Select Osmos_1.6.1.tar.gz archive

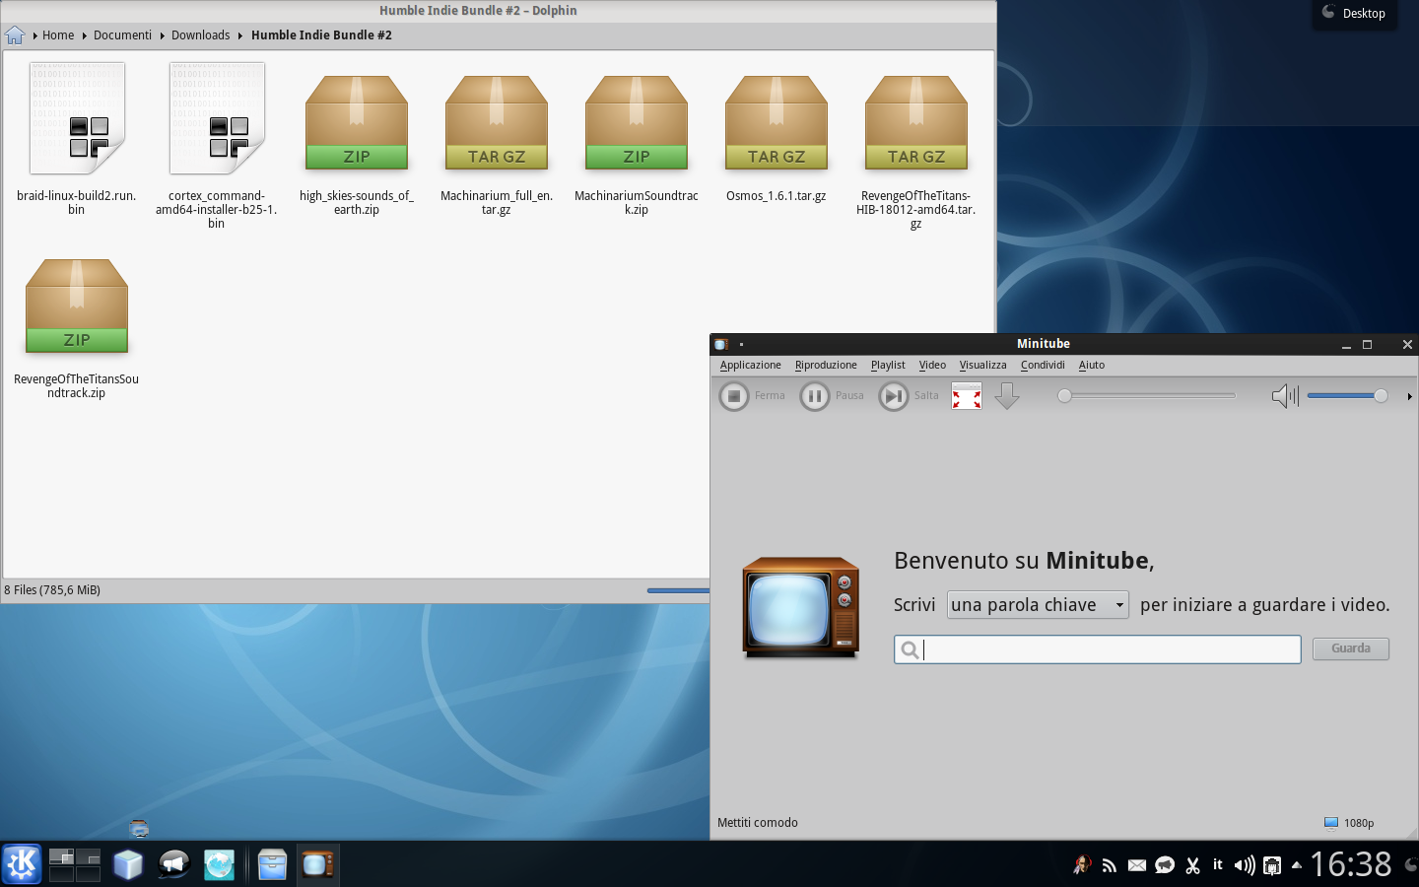tap(777, 138)
